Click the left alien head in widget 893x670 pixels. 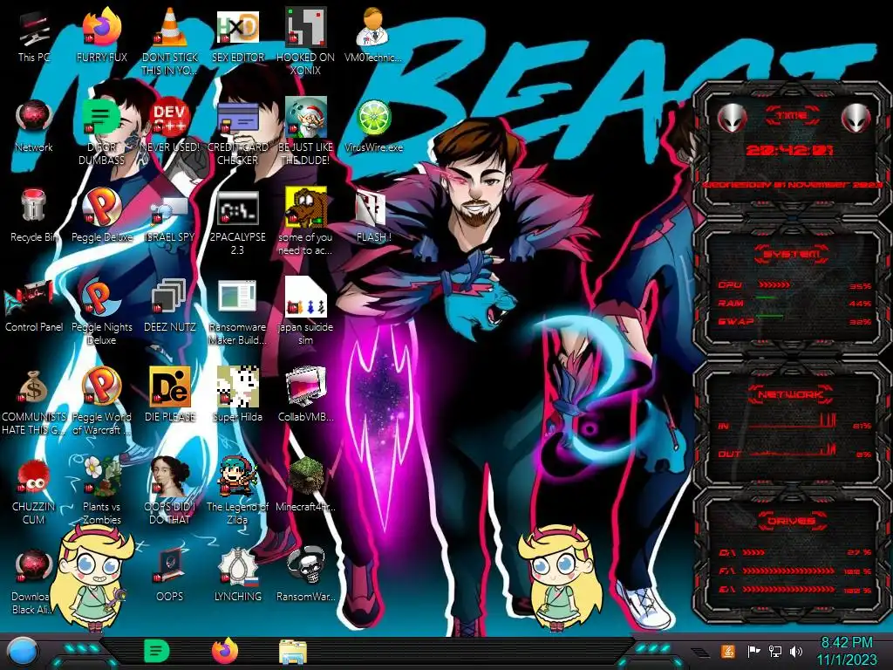(x=733, y=118)
